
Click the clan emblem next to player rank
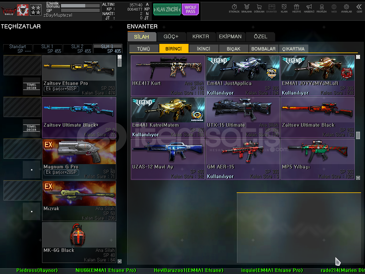click(x=23, y=10)
